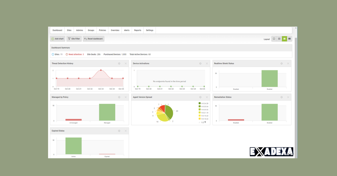337x176 pixels.
Task: Open settings gear on Threat Detection History
Action: click(x=119, y=64)
